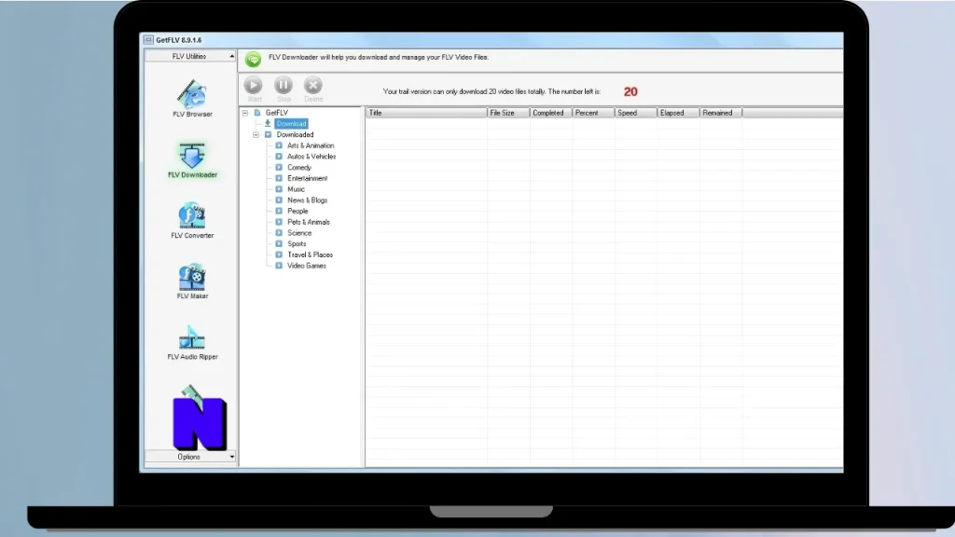Image resolution: width=955 pixels, height=537 pixels.
Task: Open the Entertainment category
Action: pyautogui.click(x=307, y=178)
